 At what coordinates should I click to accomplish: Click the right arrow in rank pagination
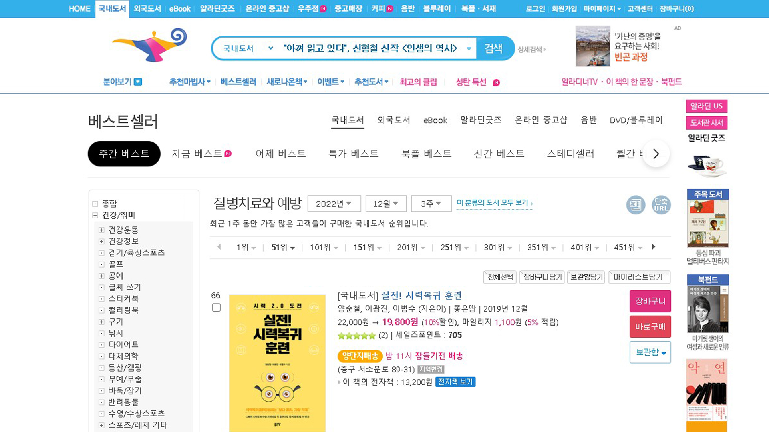[653, 247]
